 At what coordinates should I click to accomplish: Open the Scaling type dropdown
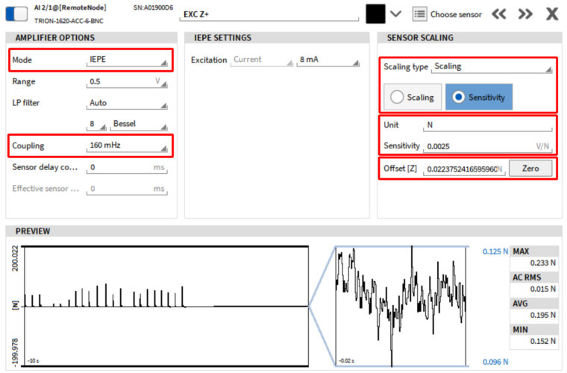tap(492, 66)
